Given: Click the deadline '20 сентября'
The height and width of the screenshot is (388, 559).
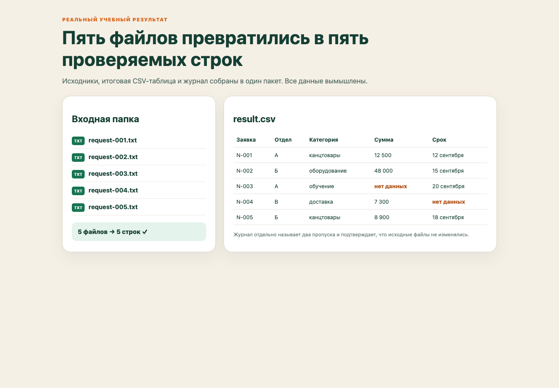Looking at the screenshot, I should 448,186.
